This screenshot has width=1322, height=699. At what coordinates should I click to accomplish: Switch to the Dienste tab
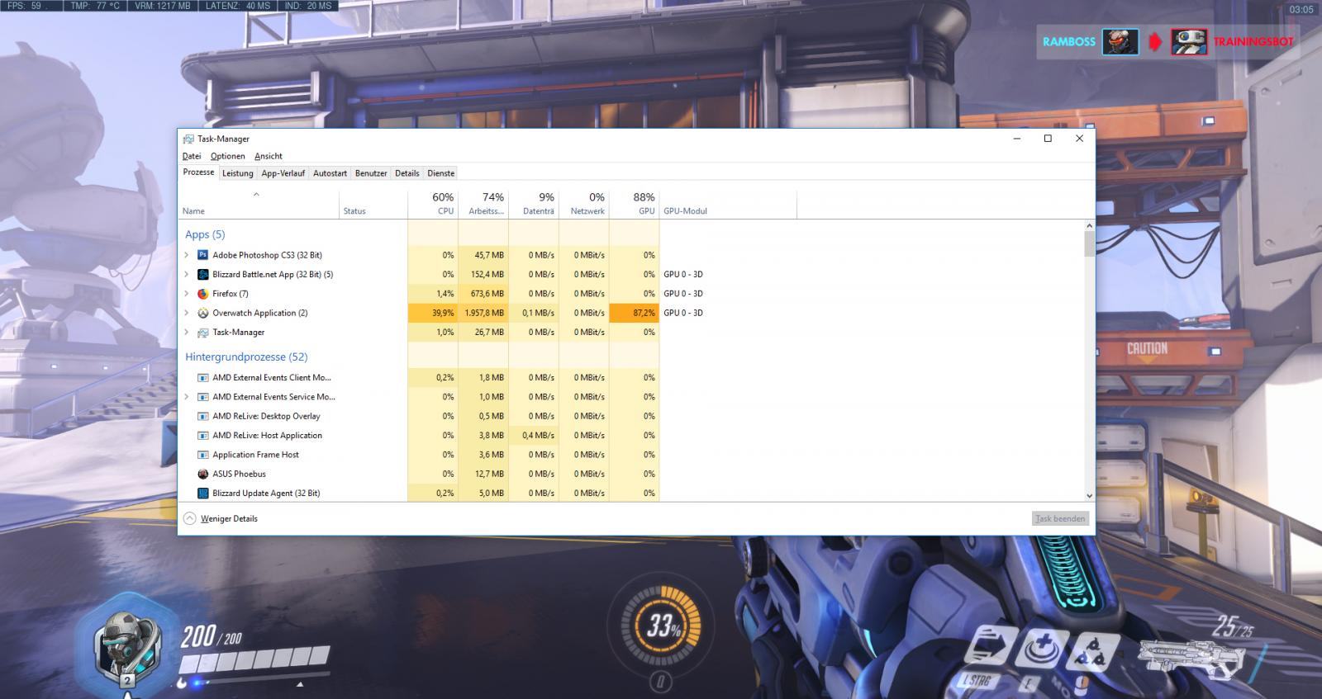440,173
